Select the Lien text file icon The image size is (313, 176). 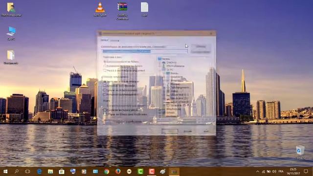tap(144, 9)
